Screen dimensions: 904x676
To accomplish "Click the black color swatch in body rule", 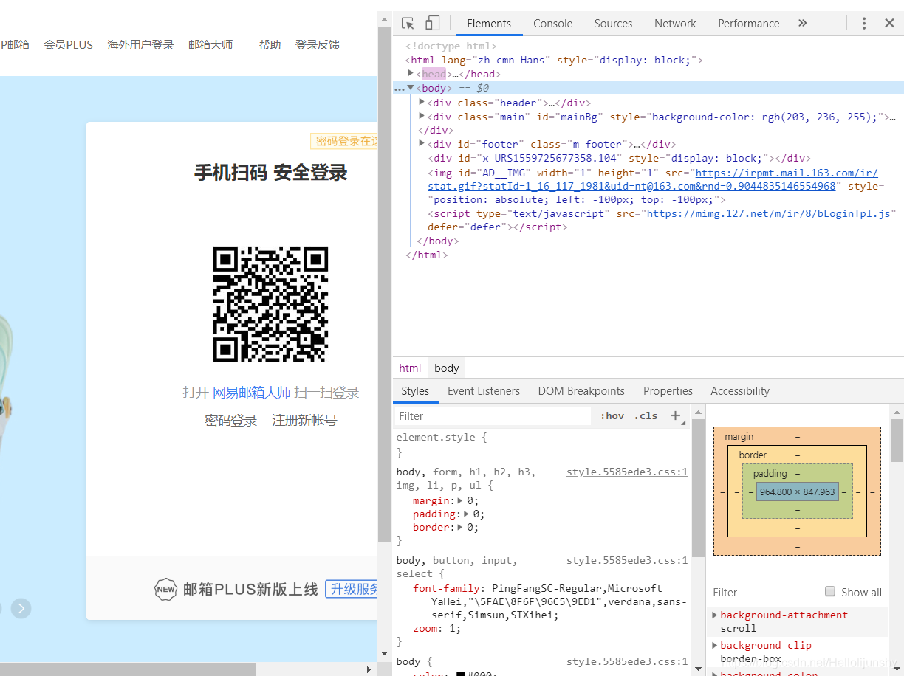I will point(460,674).
